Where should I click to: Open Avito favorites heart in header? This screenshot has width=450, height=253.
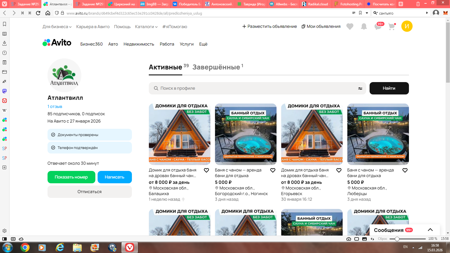click(x=350, y=26)
